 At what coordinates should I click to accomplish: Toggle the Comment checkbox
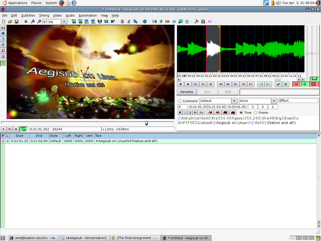180,101
